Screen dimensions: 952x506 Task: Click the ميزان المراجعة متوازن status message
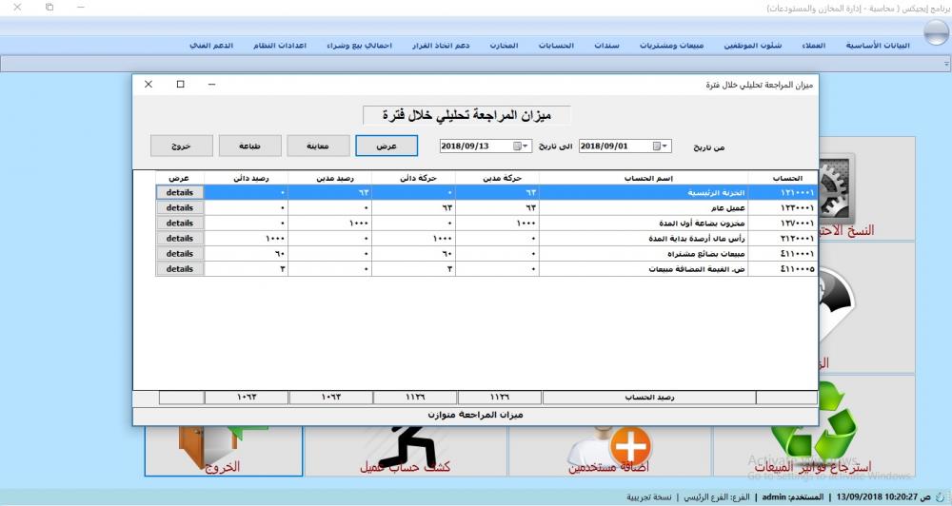click(x=475, y=415)
